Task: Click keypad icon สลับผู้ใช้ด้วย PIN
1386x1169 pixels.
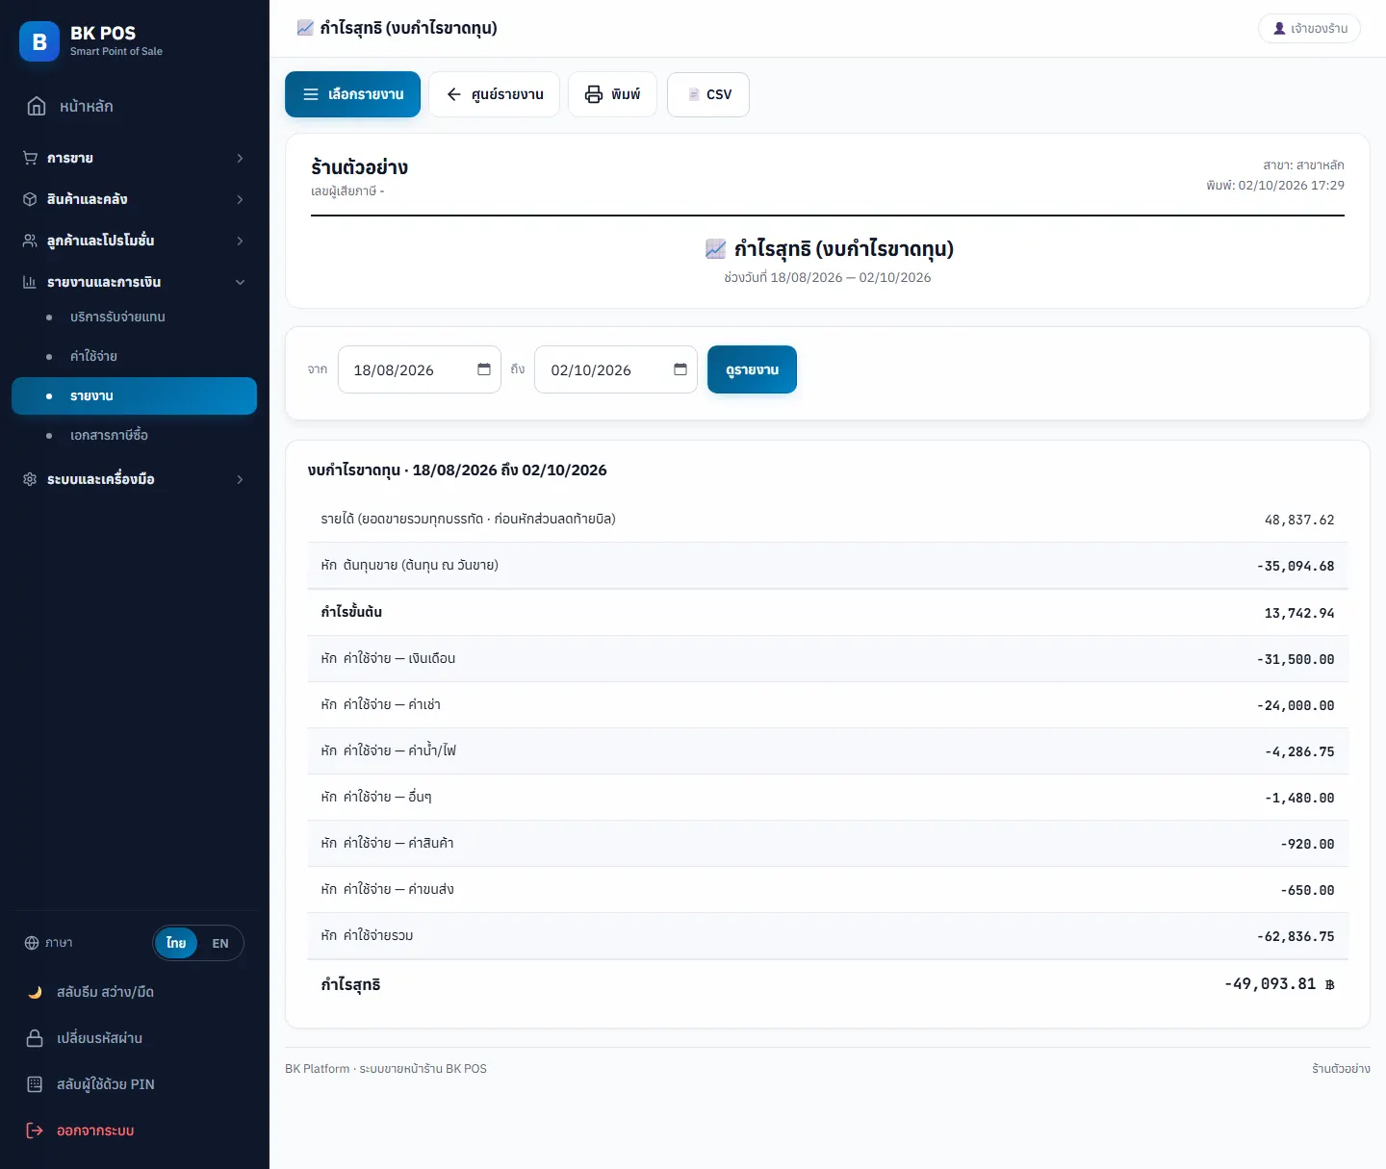Action: pyautogui.click(x=35, y=1084)
